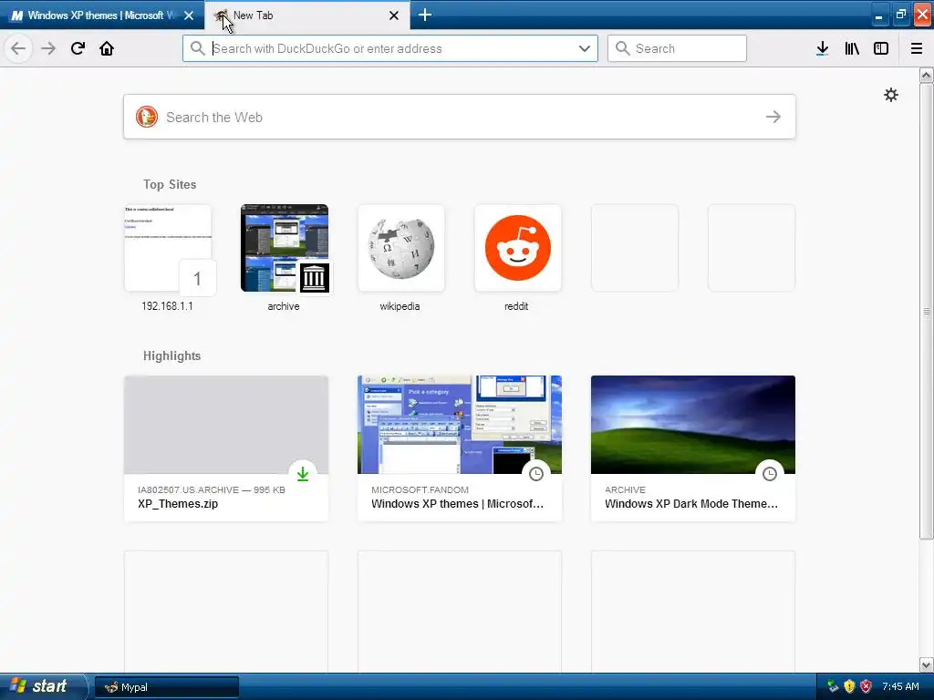
Task: Click the 7:45 AM system clock
Action: [900, 686]
